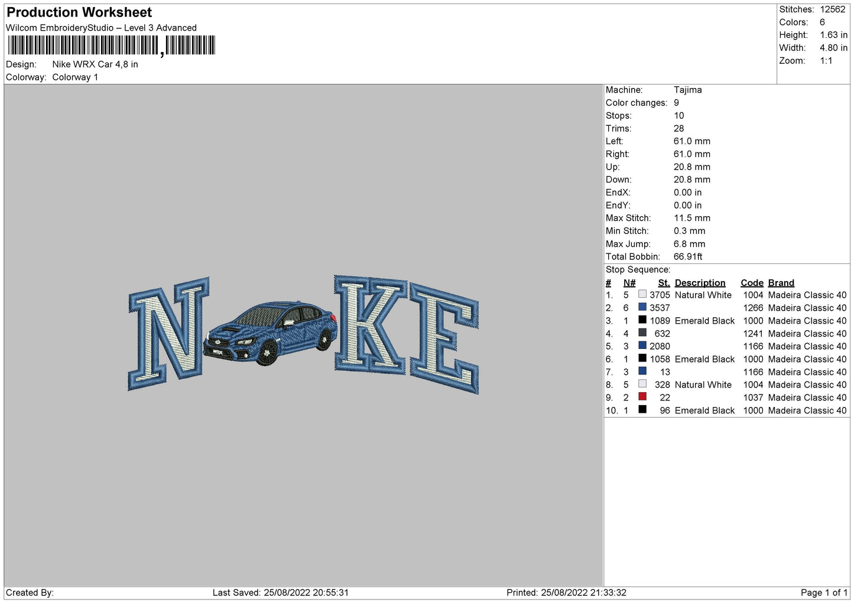The height and width of the screenshot is (603, 854).
Task: Click stitch count 13 in stop 7
Action: tap(665, 372)
